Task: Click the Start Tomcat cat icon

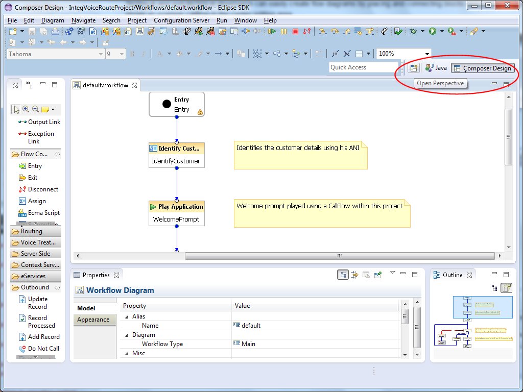Action: pyautogui.click(x=199, y=31)
